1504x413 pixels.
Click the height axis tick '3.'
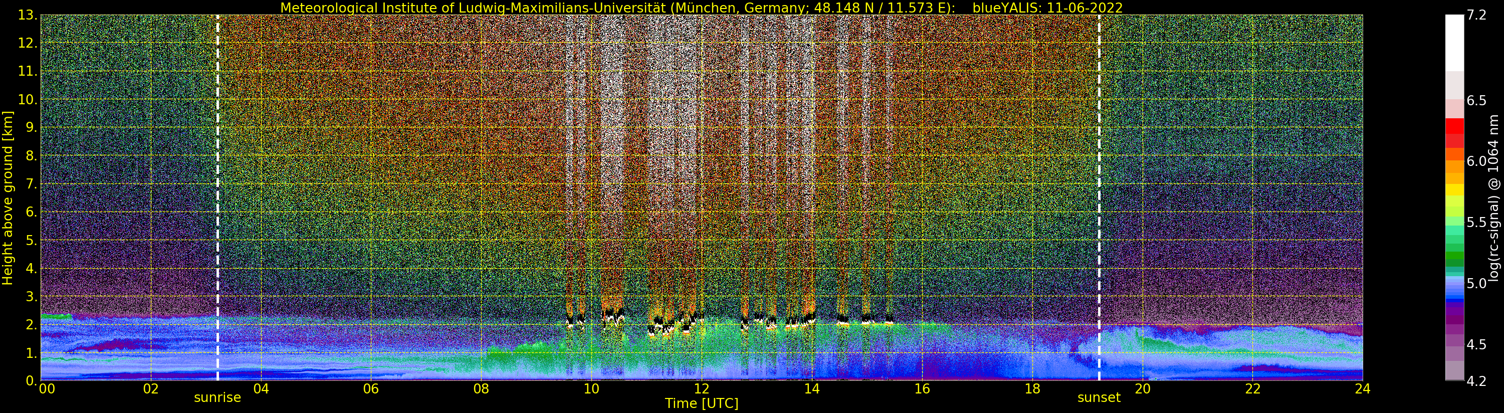(x=32, y=296)
